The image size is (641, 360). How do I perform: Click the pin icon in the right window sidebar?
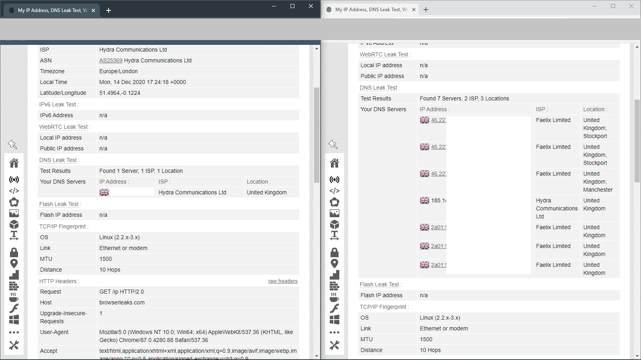[x=333, y=144]
